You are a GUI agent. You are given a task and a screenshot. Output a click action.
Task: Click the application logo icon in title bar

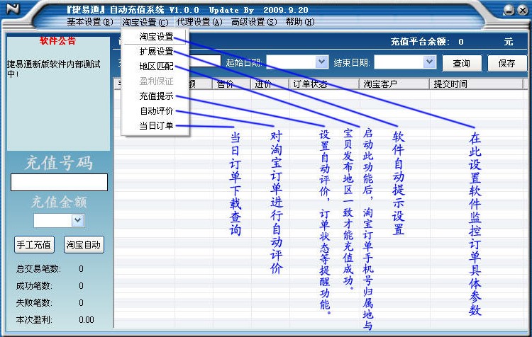click(13, 8)
